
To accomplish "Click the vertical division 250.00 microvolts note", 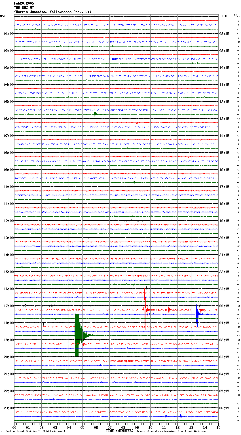I will [36, 431].
